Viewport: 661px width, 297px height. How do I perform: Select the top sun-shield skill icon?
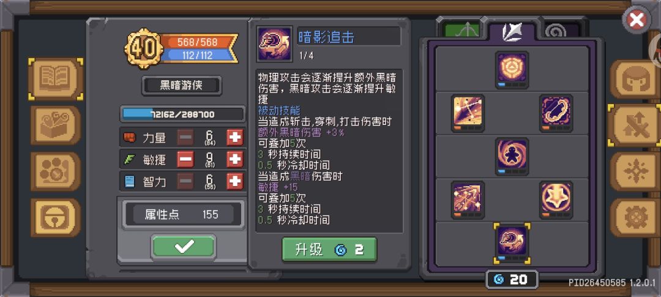(x=512, y=70)
